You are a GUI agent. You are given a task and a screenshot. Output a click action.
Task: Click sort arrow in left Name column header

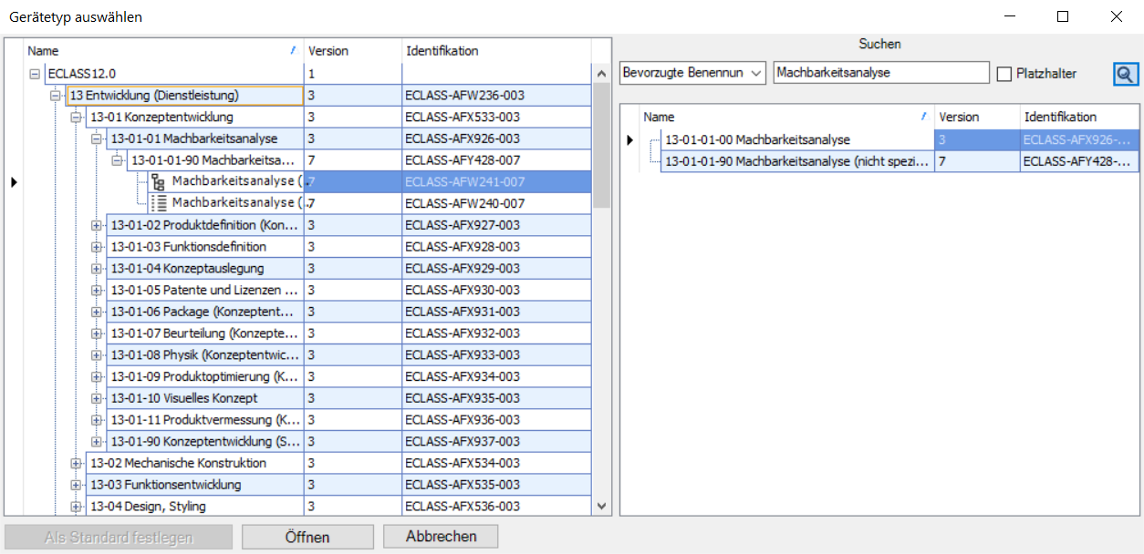point(293,51)
